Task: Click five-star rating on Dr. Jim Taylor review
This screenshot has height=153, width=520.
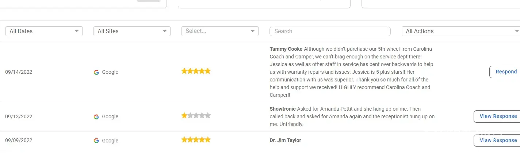Action: (196, 139)
